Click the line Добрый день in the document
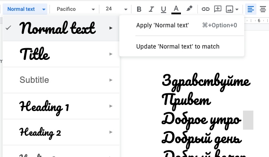269x157 pixels. pyautogui.click(x=202, y=139)
